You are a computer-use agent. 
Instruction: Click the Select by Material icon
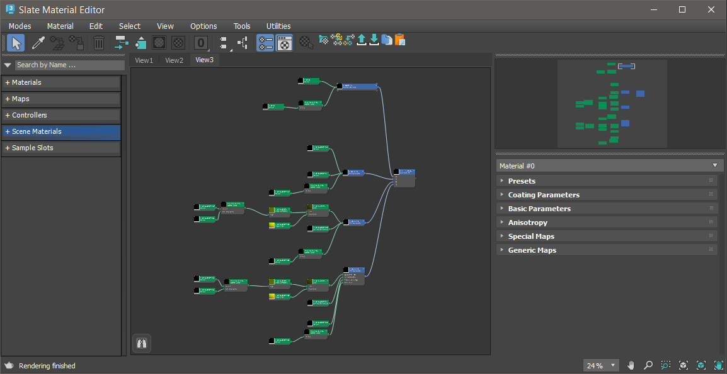click(x=306, y=43)
